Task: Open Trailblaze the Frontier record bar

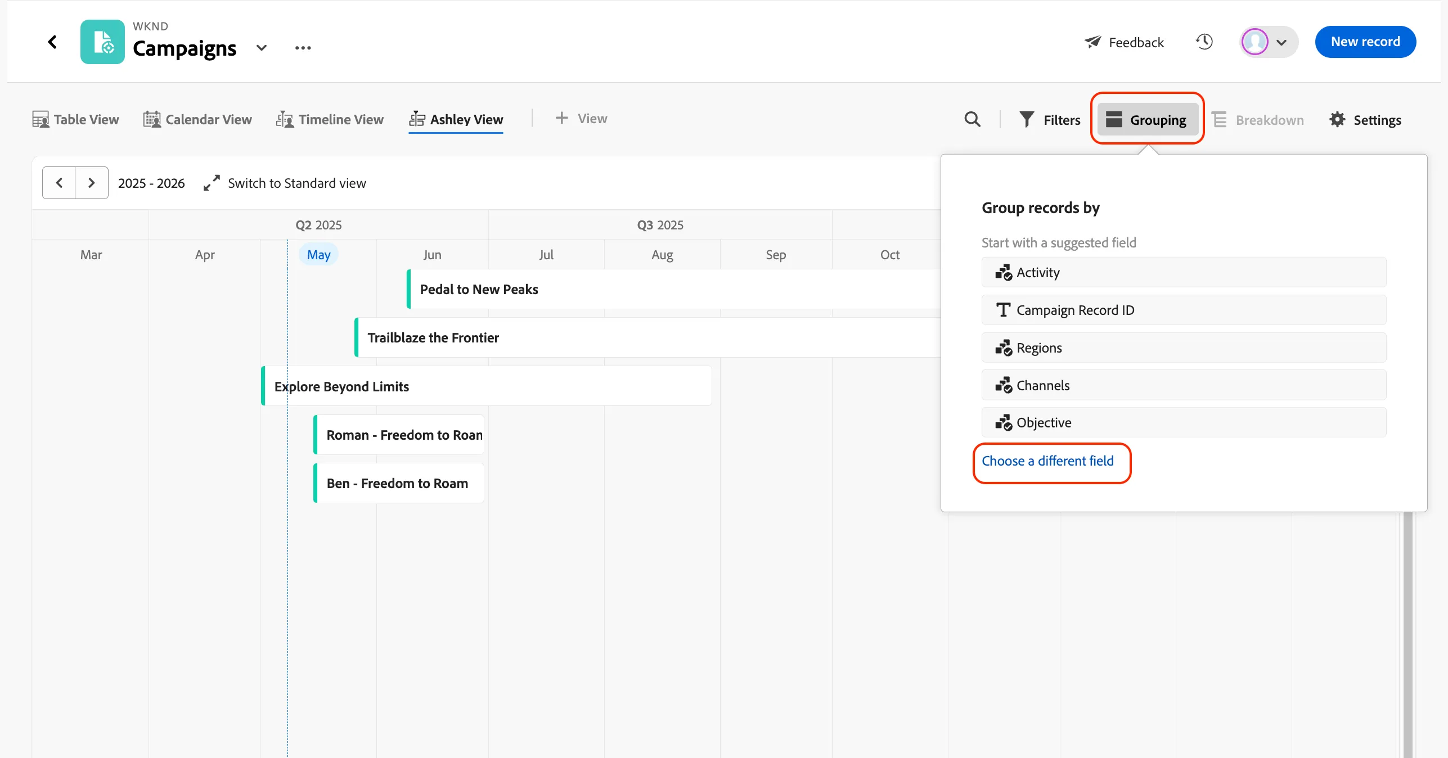Action: pos(648,337)
